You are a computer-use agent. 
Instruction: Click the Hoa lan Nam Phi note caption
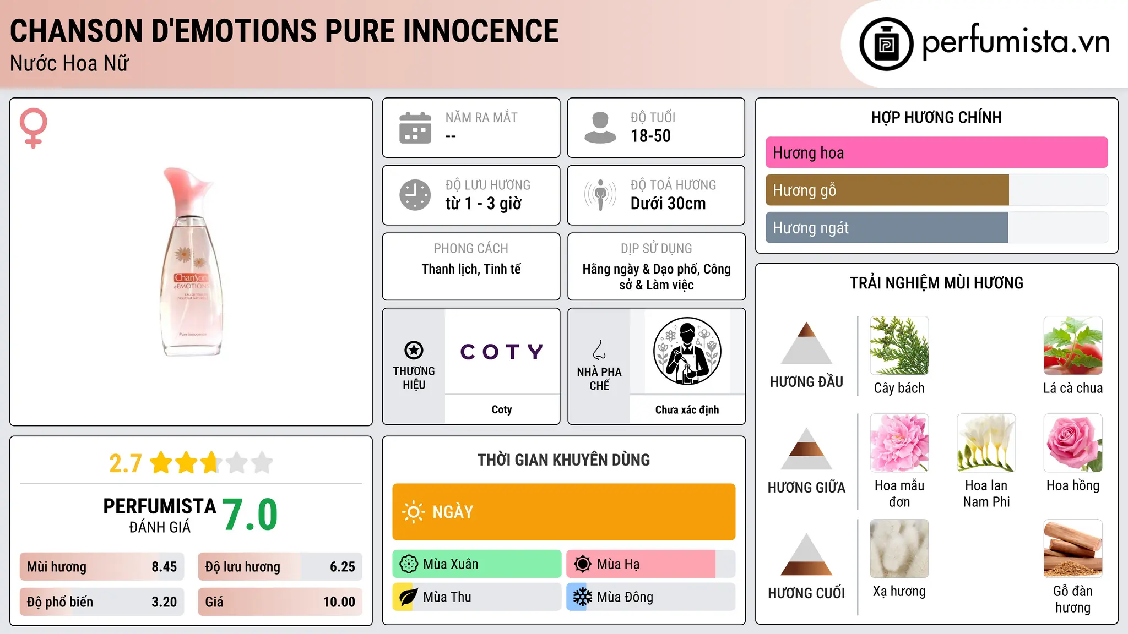[x=986, y=494]
